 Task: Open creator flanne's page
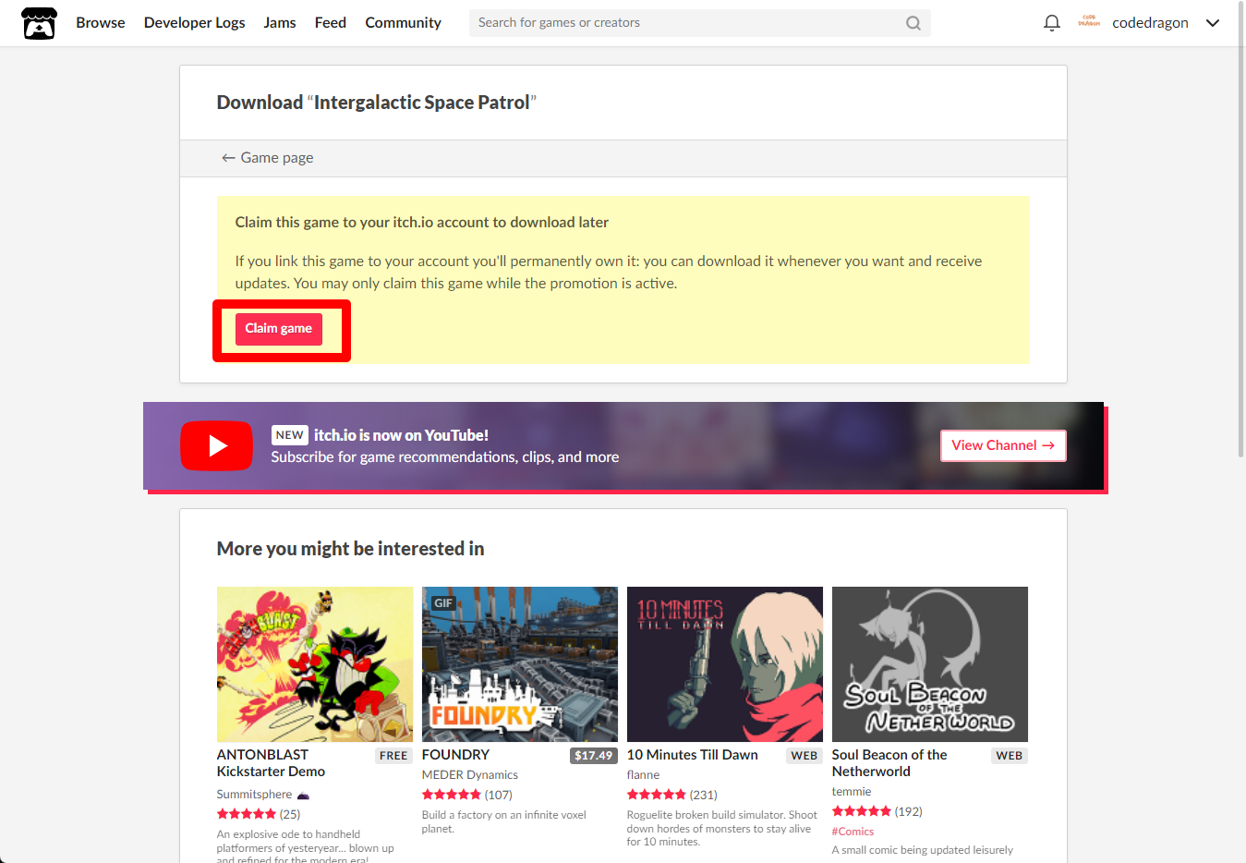(x=643, y=775)
